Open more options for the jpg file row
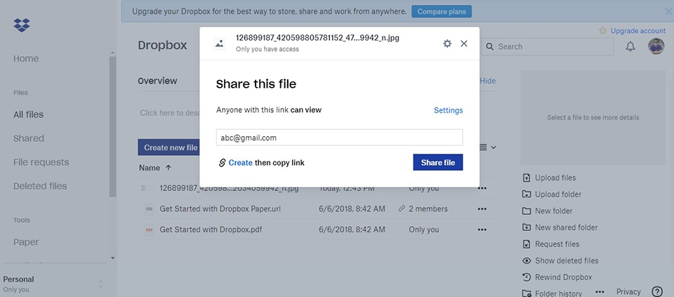674x297 pixels. pos(482,188)
